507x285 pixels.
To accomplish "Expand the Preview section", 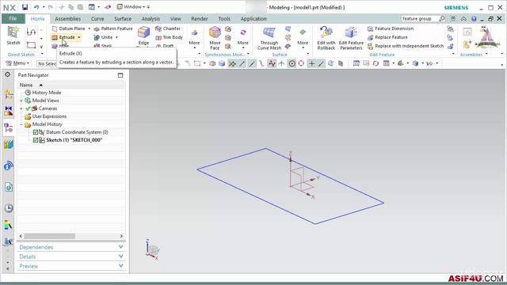I will pos(71,266).
